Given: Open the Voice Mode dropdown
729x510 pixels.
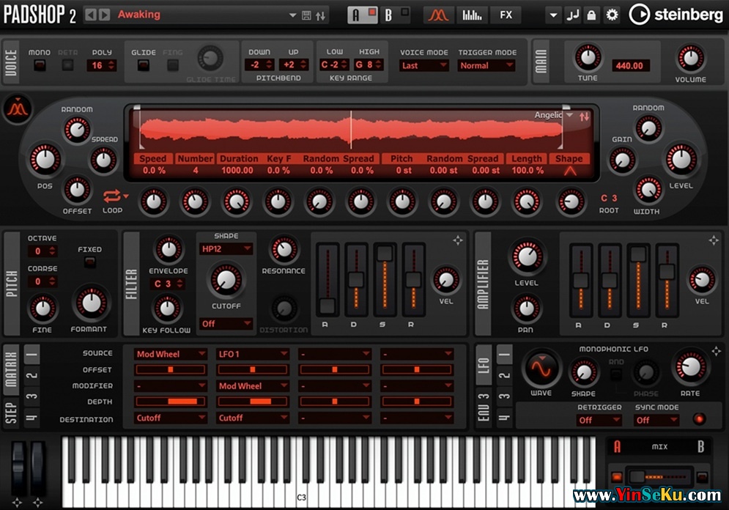Looking at the screenshot, I should click(424, 65).
